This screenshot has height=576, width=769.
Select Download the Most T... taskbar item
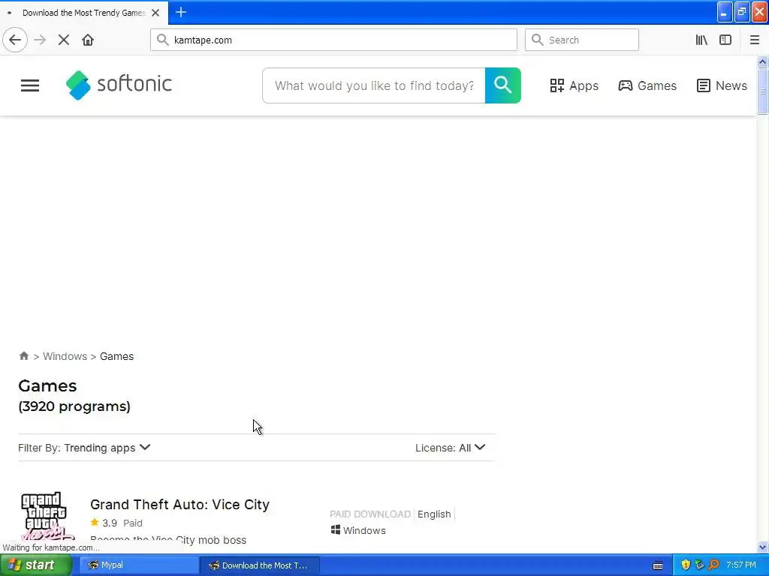[259, 565]
